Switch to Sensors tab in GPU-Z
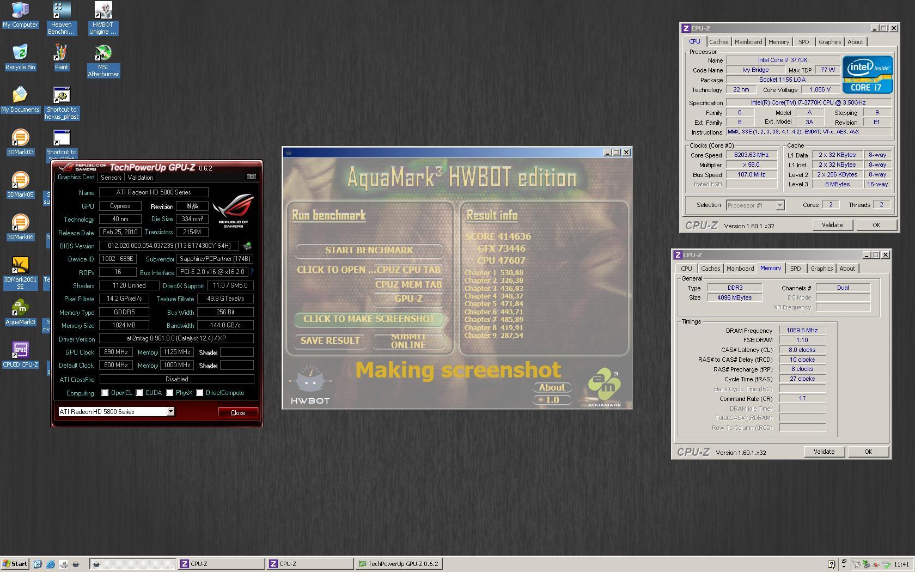 (x=111, y=178)
